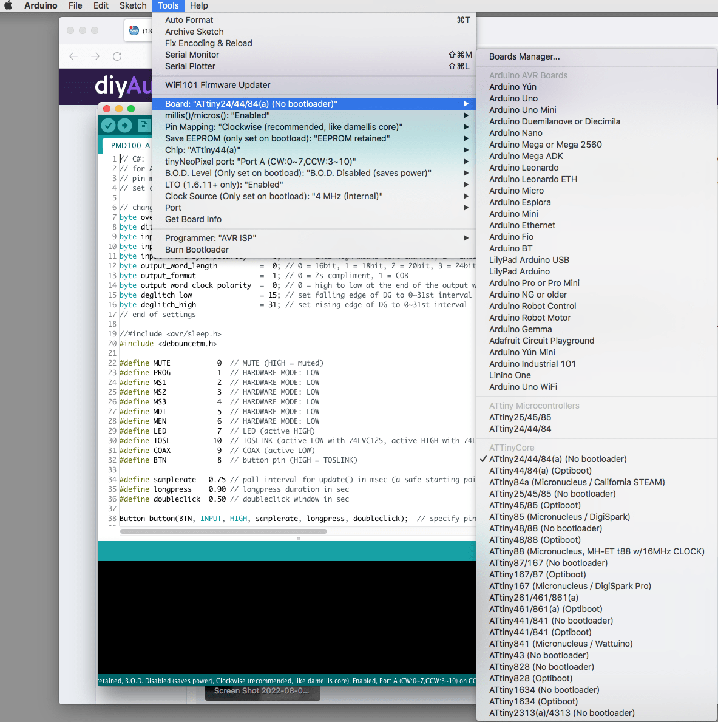
Task: Expand the tinyNeoPixel port submenu
Action: pos(314,162)
